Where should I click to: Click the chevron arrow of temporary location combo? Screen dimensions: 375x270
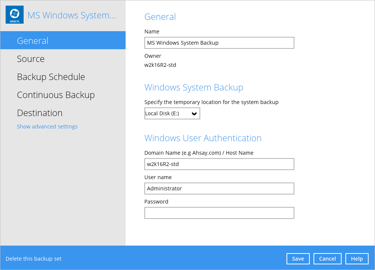click(194, 113)
